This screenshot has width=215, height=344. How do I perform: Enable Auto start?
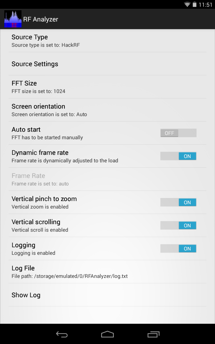click(x=178, y=133)
